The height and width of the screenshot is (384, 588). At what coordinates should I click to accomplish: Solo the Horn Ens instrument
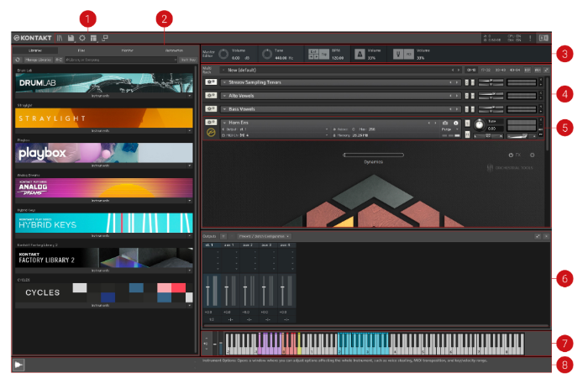click(467, 123)
